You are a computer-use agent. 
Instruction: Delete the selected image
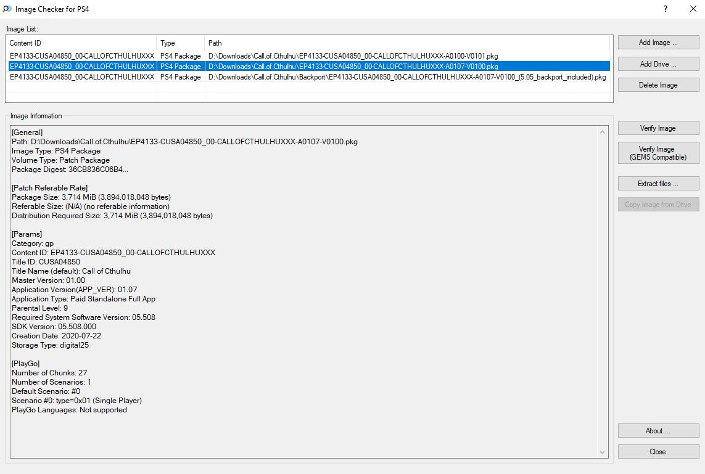[x=658, y=85]
